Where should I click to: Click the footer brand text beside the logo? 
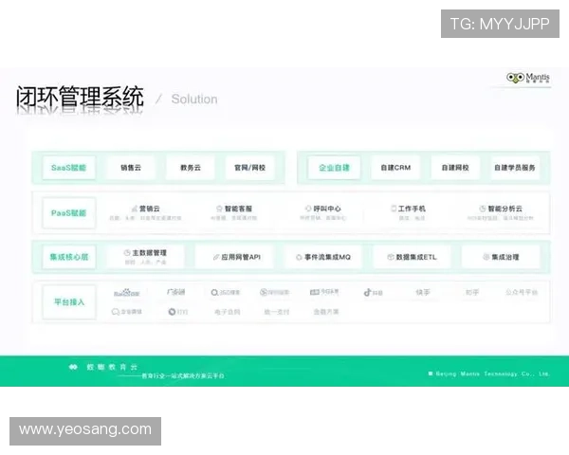coord(112,367)
